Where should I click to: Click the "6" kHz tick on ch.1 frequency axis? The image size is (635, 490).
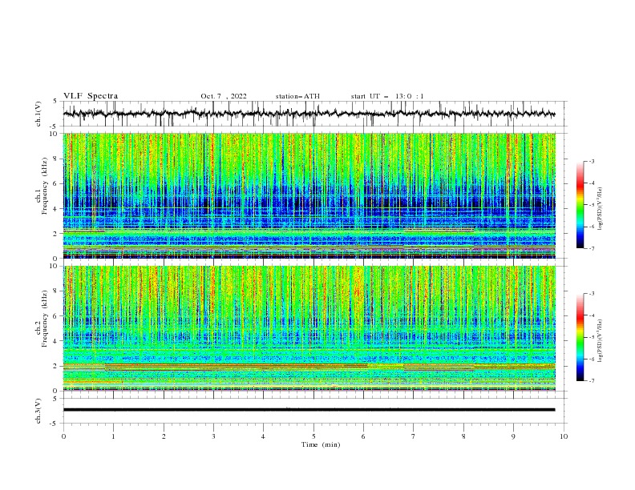(56, 184)
